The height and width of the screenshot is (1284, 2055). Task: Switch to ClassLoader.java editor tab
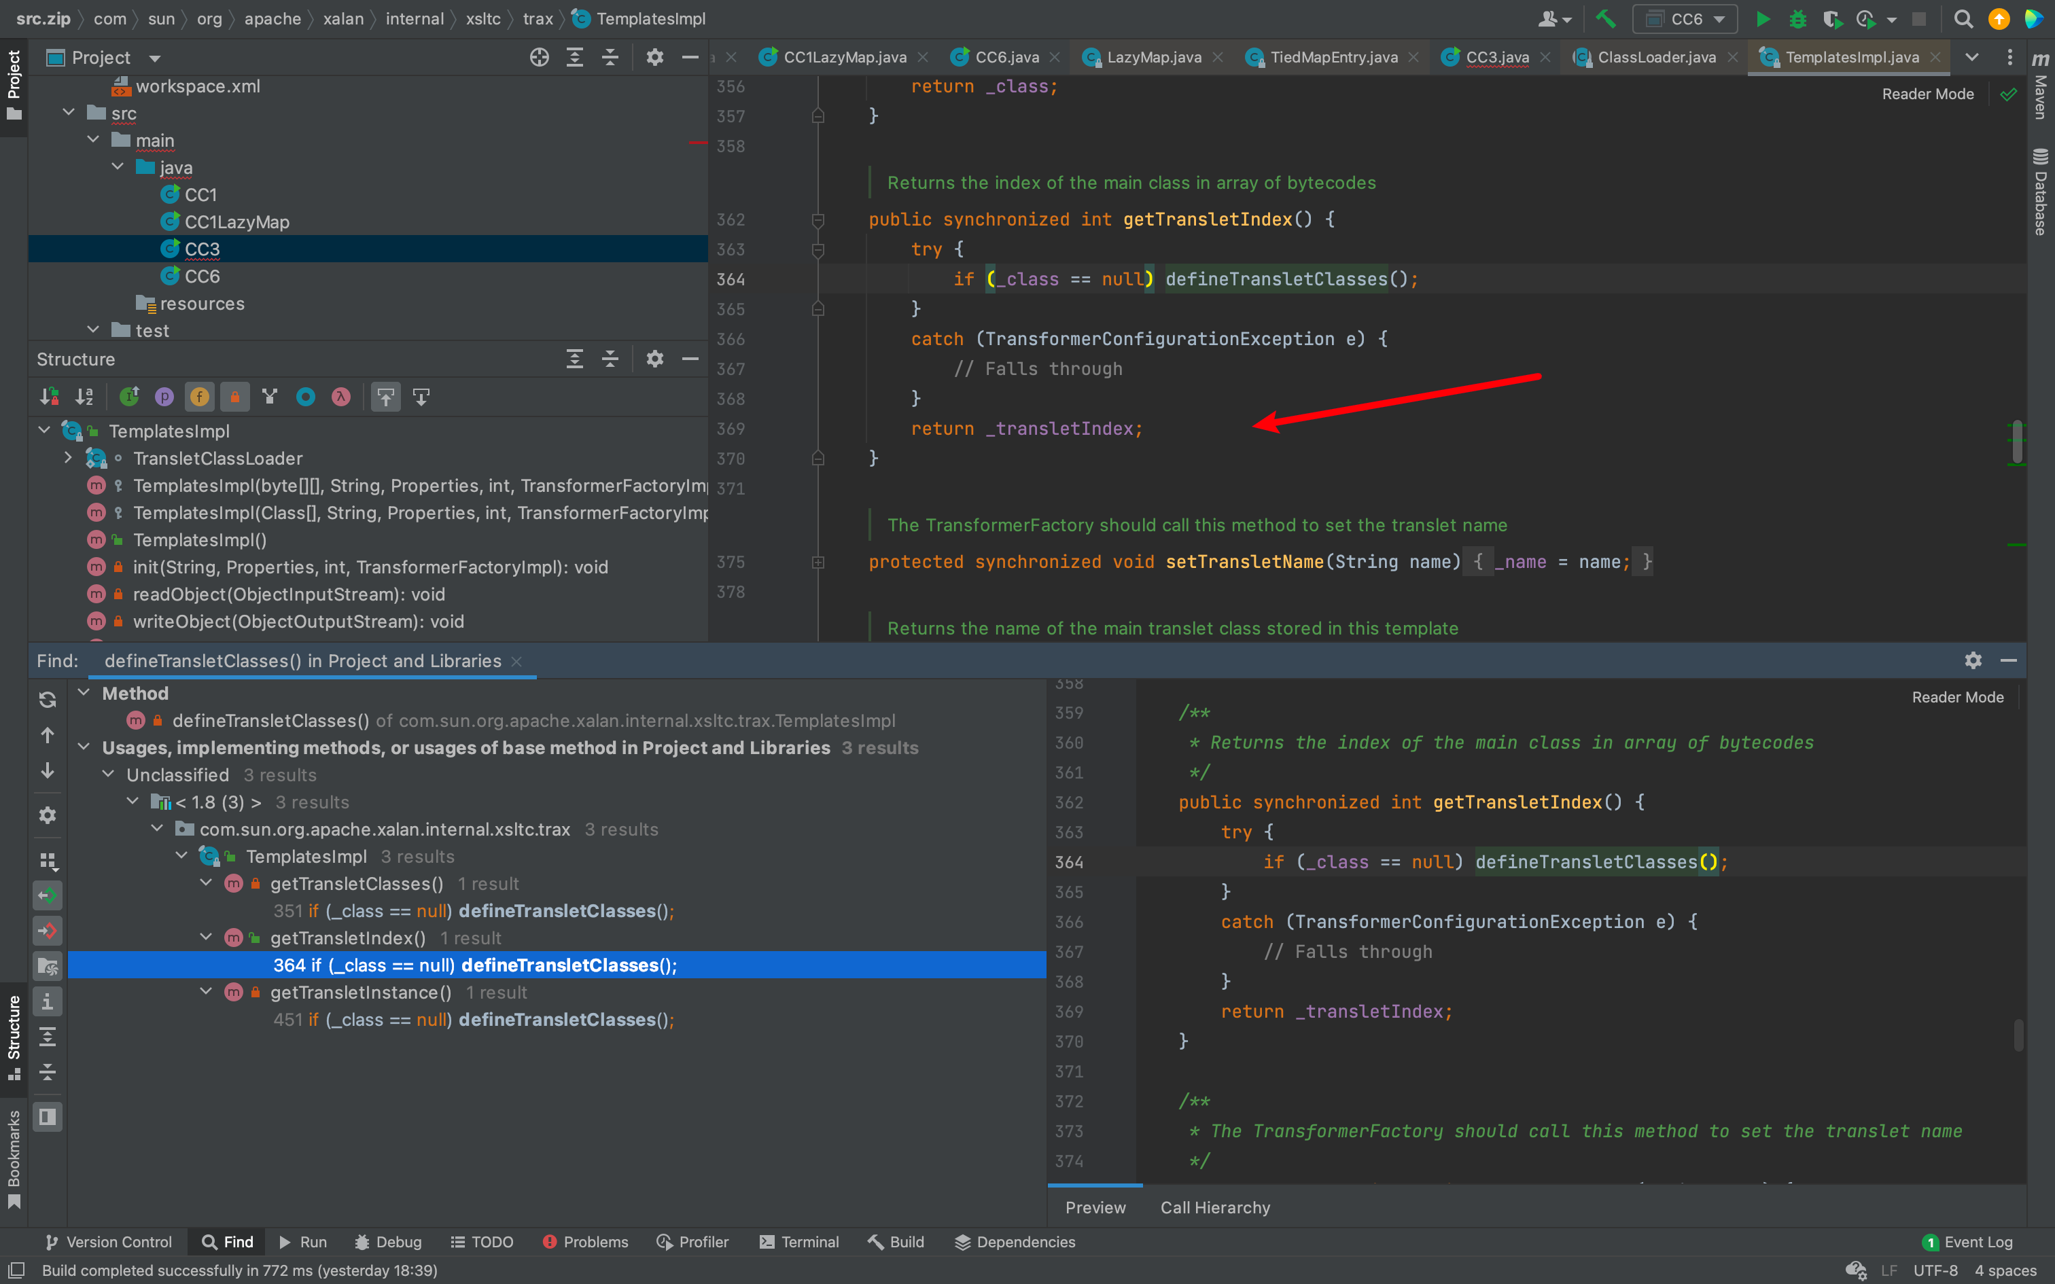point(1656,57)
